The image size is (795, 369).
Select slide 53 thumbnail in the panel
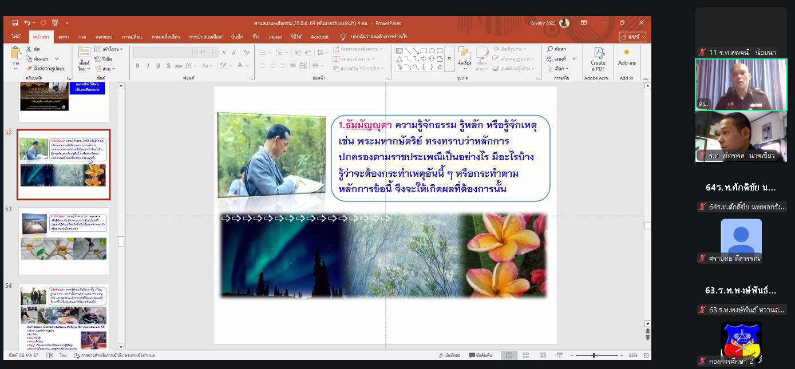pos(64,240)
